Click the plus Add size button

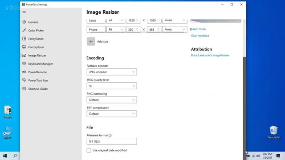point(91,41)
